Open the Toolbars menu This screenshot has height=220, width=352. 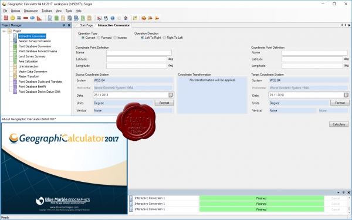pos(47,11)
